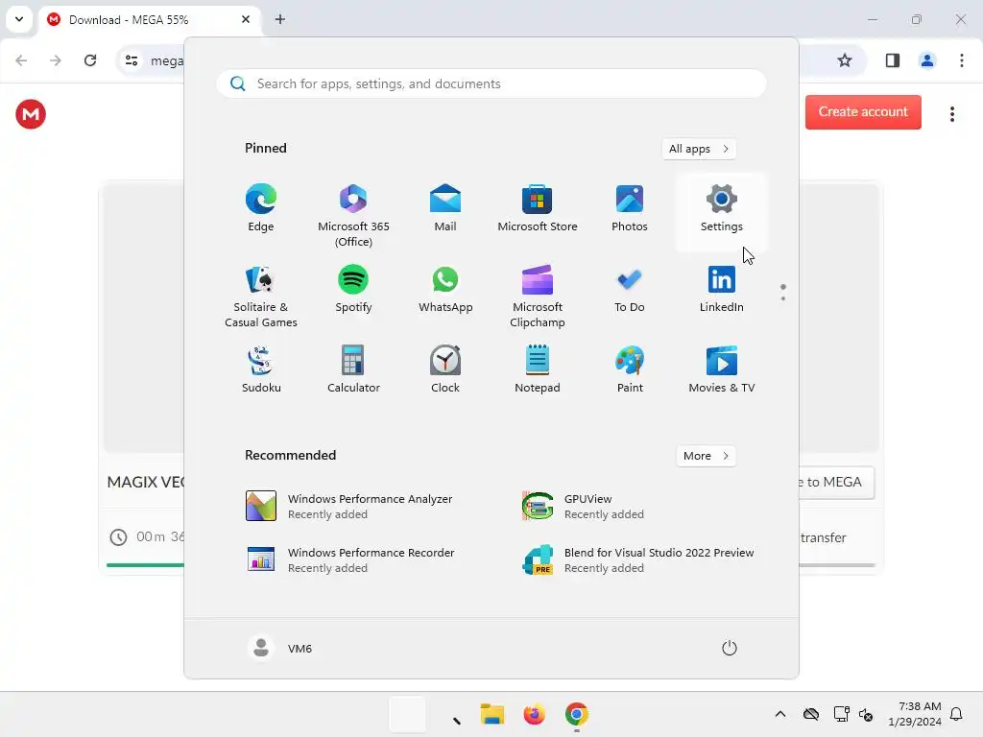
Task: Open Spotify from pinned apps
Action: (353, 290)
